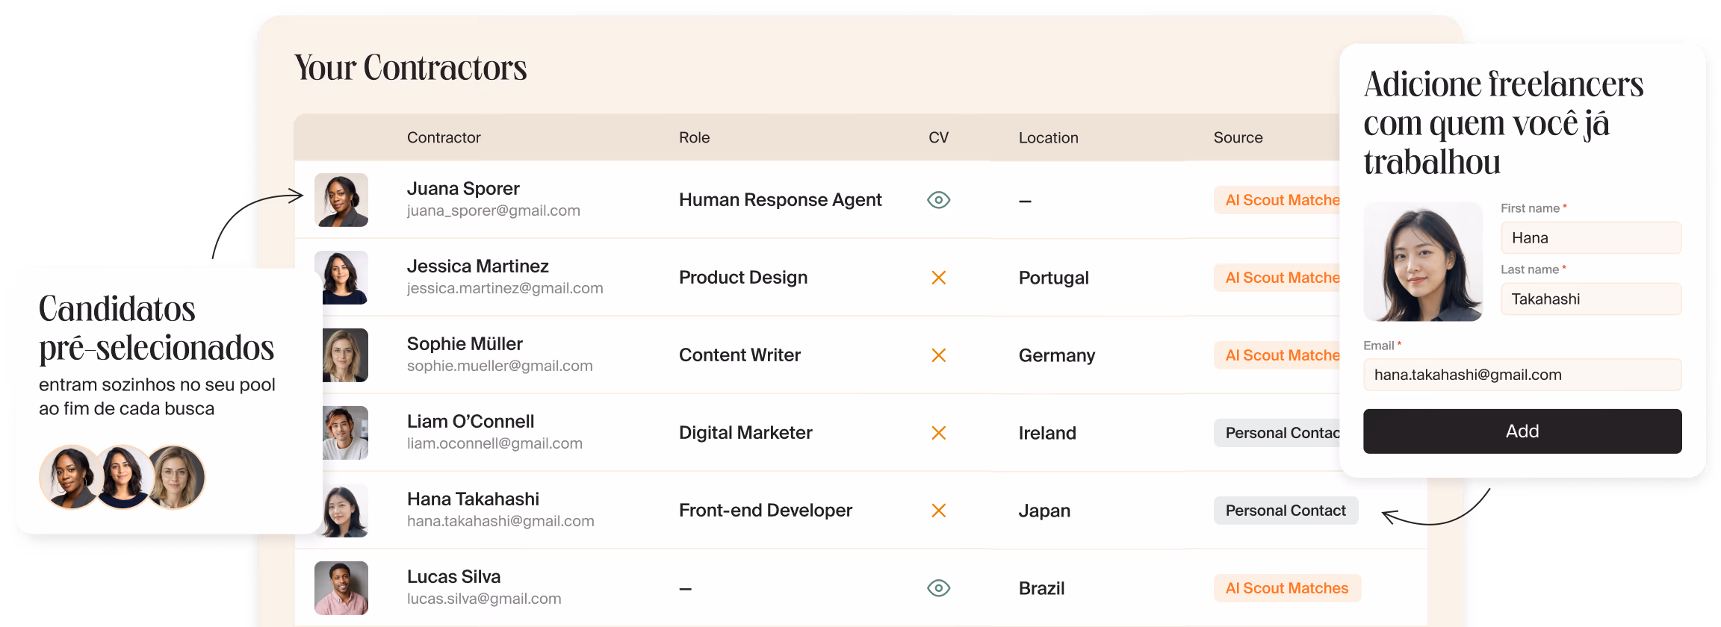Click email liam.oconnell@gmail.com
This screenshot has width=1721, height=627.
[494, 443]
